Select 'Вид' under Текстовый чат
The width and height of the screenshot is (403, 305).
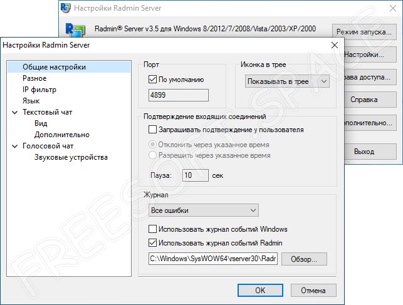pyautogui.click(x=41, y=123)
